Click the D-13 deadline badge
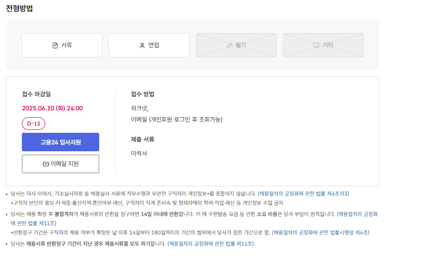 34,124
